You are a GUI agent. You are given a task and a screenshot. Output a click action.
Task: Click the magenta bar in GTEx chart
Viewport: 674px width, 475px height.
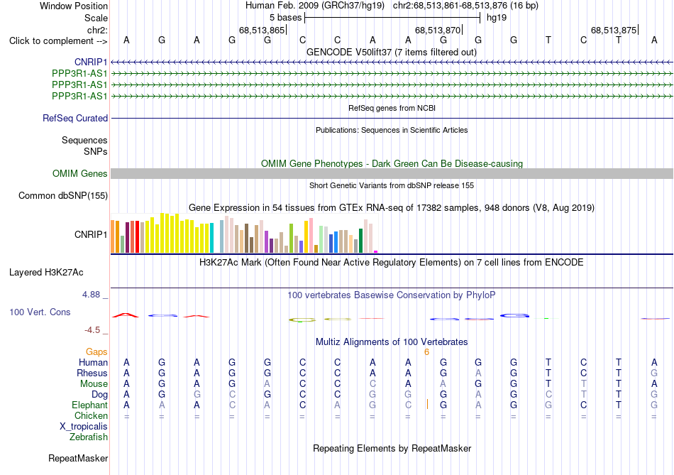point(376,251)
